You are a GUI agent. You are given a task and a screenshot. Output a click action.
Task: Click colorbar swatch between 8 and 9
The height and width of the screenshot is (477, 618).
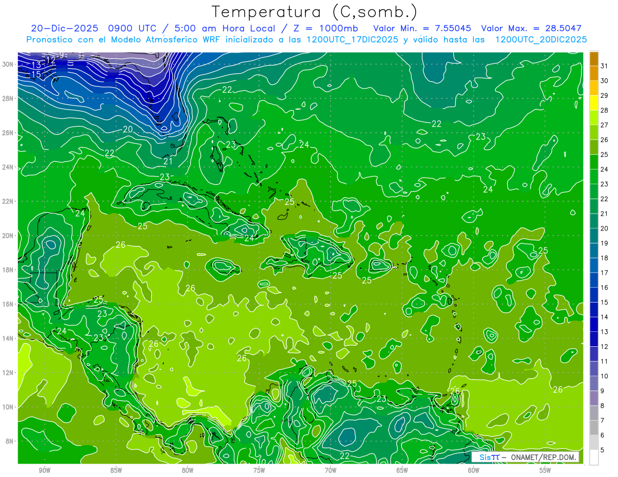[x=594, y=398]
